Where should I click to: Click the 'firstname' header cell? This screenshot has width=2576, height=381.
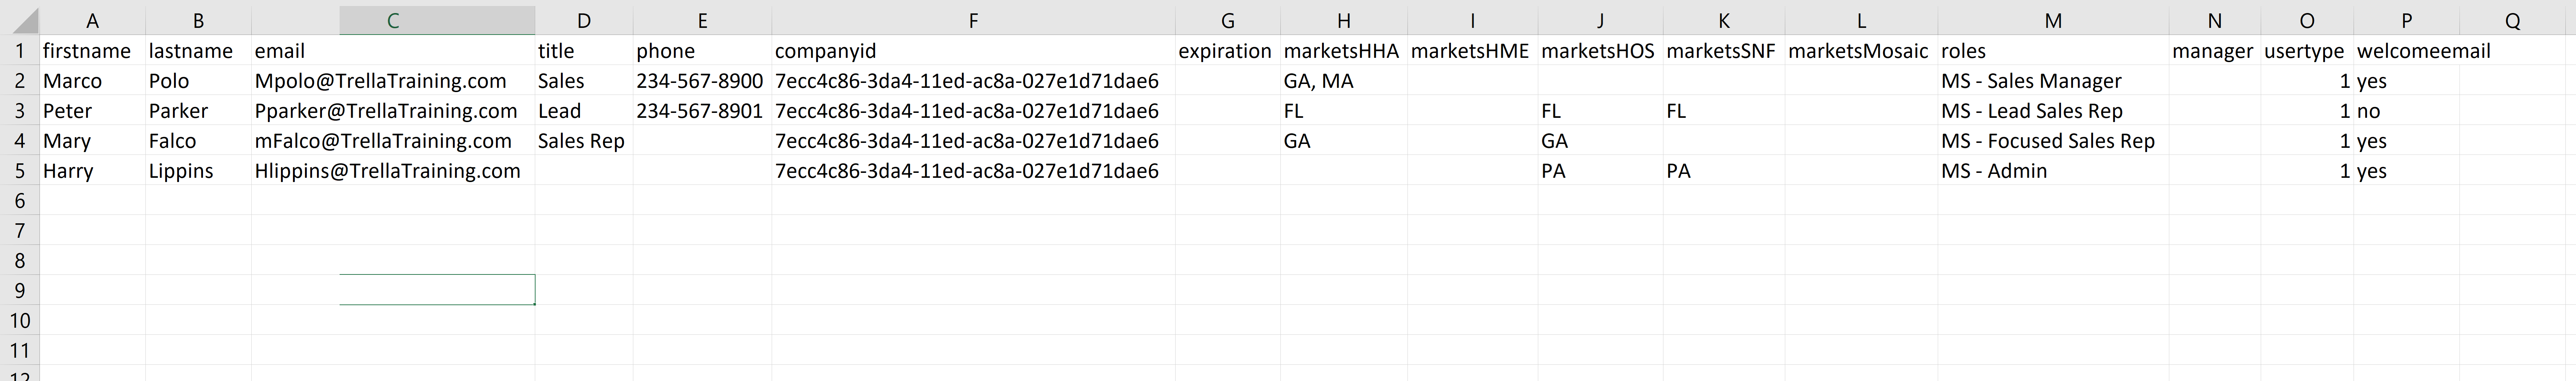tap(92, 51)
